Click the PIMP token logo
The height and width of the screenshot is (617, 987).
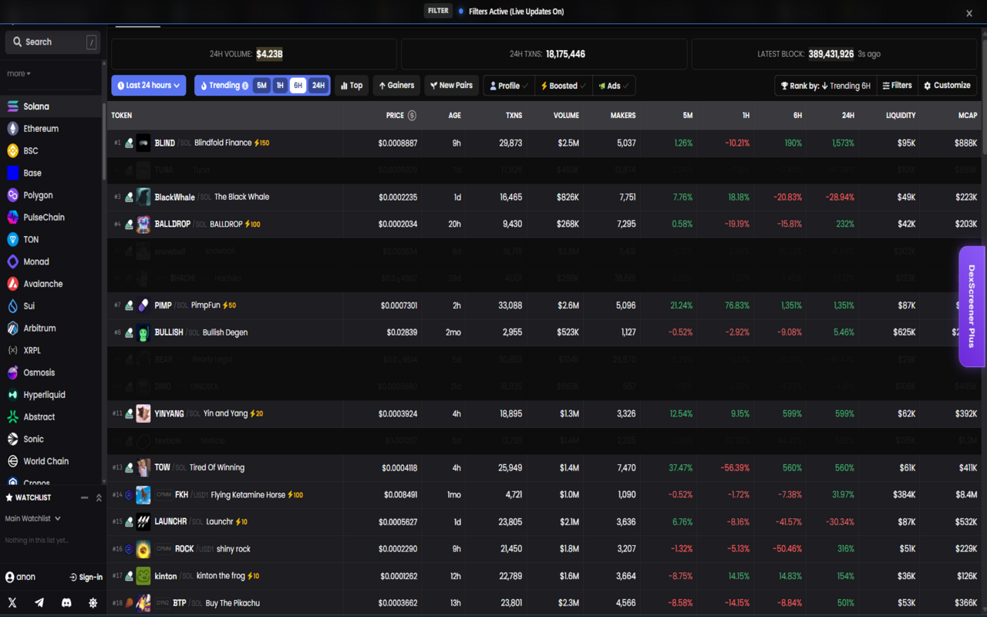(x=143, y=305)
